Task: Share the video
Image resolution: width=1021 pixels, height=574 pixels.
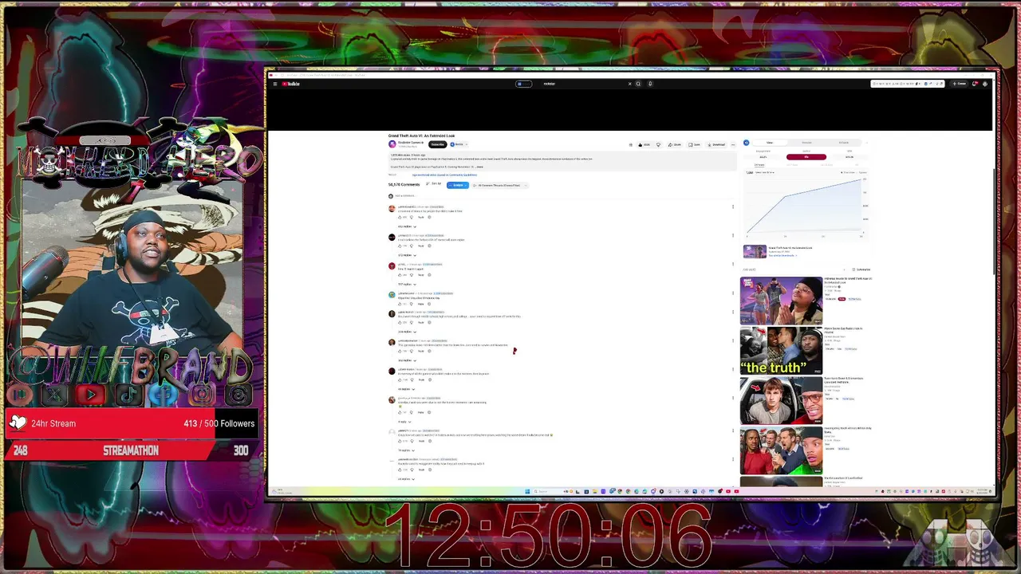Action: [675, 144]
